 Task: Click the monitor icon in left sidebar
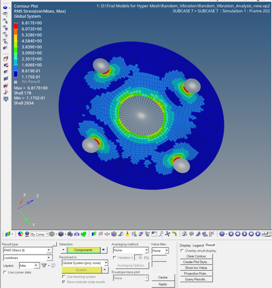(5, 99)
